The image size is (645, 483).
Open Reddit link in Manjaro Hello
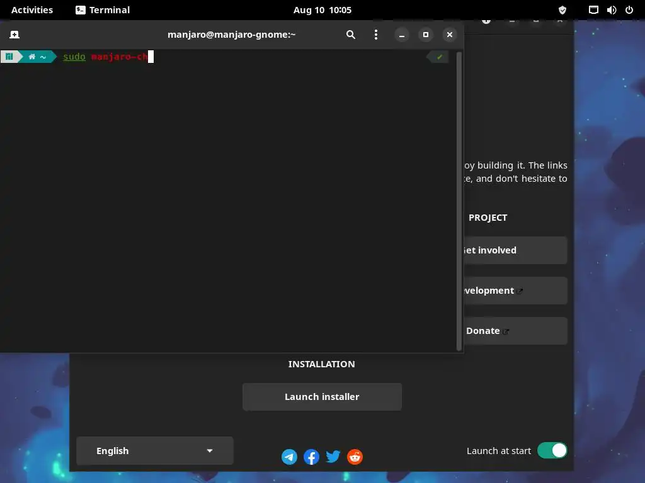355,457
